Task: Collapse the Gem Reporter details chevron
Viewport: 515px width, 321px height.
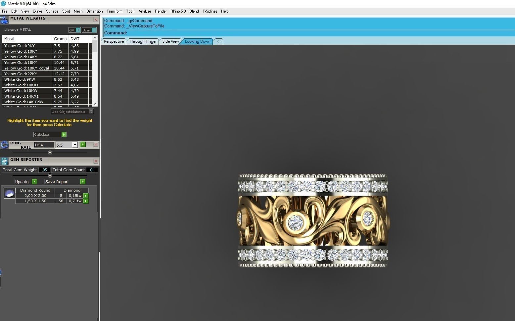Action: [50, 176]
